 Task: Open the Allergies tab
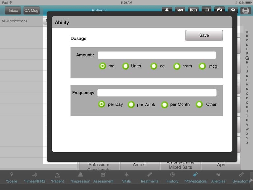click(218, 178)
